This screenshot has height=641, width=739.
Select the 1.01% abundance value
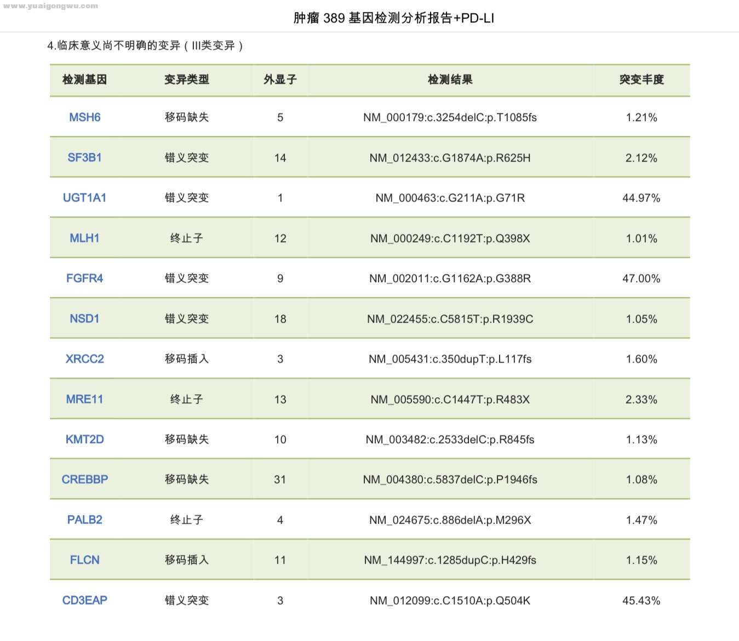[x=641, y=238]
